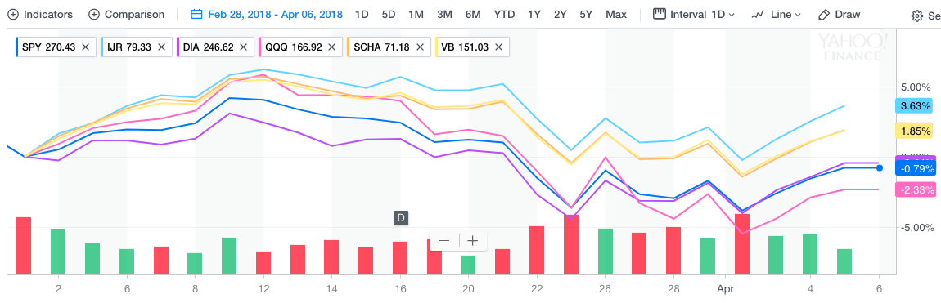The image size is (941, 303).
Task: Click the VB 151.03 legend label
Action: [465, 47]
